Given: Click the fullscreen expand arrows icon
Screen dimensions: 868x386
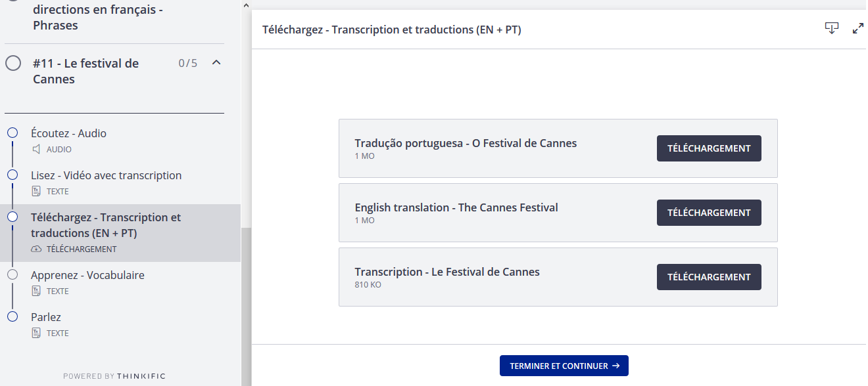Looking at the screenshot, I should tap(857, 28).
